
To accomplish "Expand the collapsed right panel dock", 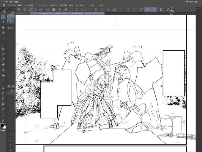I will tap(199, 8).
